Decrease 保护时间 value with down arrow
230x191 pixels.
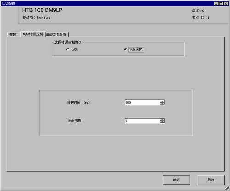162,104
